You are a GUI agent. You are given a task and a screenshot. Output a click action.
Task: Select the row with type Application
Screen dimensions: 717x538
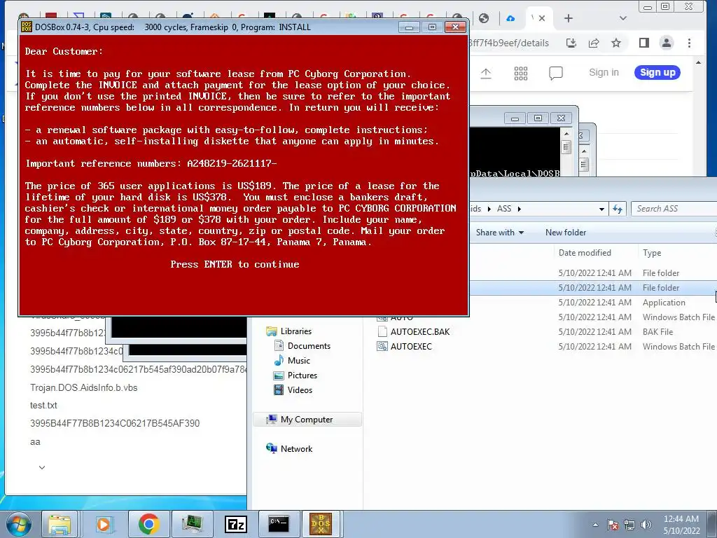tap(592, 303)
